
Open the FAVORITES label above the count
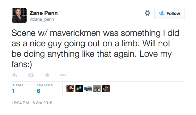click(45, 85)
